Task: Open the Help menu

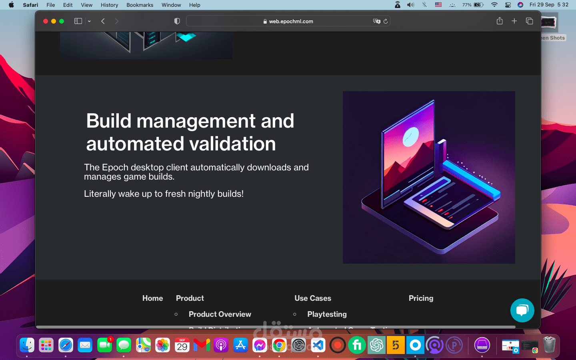Action: coord(195,5)
